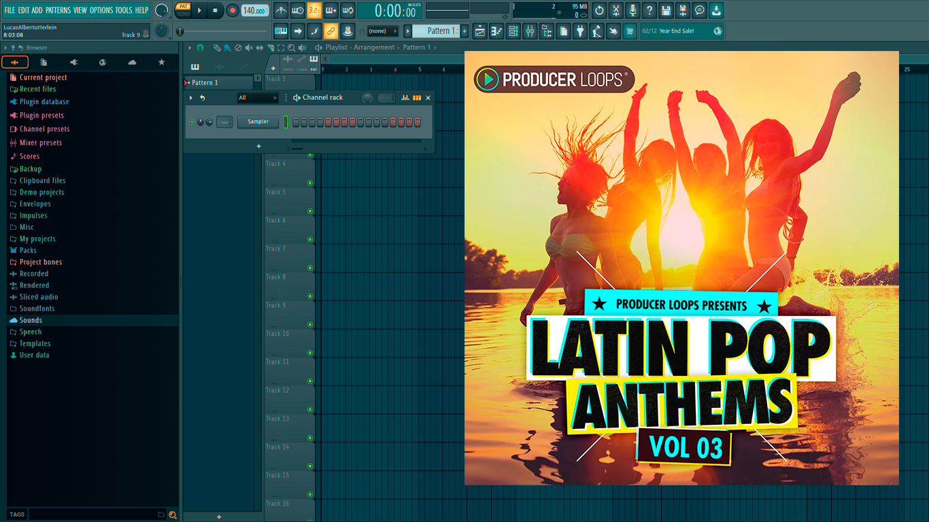The width and height of the screenshot is (929, 522).
Task: Toggle step editing mode icon
Action: coord(314,31)
